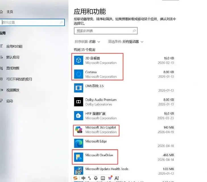Select the HEIF 图像扩展 name text

point(95,113)
